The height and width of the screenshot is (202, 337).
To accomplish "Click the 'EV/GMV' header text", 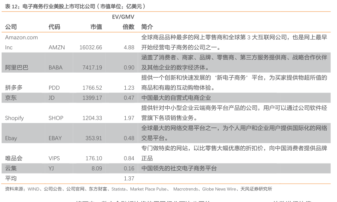I will point(123,17).
